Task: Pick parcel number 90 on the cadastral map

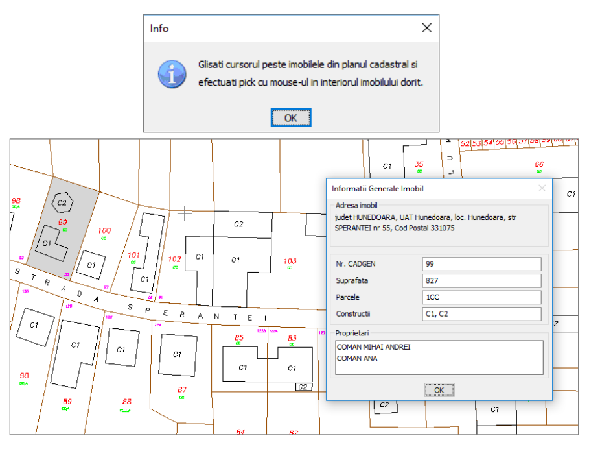Action: [x=24, y=375]
